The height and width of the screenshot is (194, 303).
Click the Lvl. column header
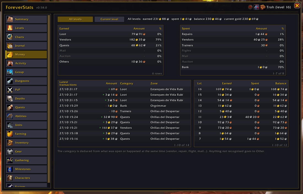coord(200,83)
